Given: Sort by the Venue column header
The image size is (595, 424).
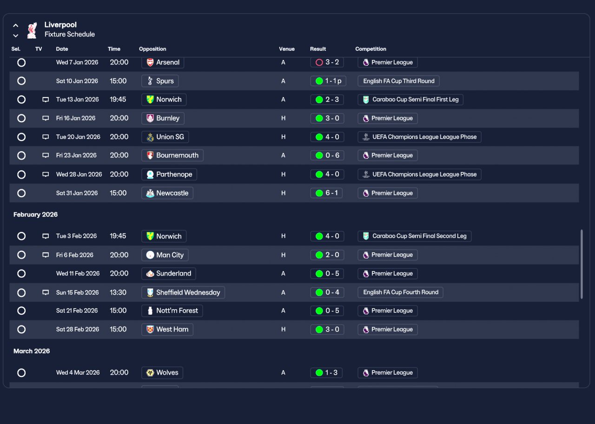Looking at the screenshot, I should [287, 49].
